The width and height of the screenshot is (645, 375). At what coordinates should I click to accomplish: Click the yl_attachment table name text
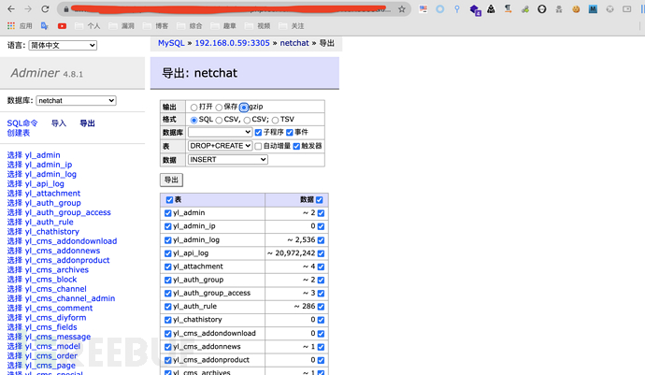pos(198,267)
